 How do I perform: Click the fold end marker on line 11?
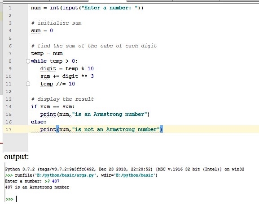(x=28, y=84)
